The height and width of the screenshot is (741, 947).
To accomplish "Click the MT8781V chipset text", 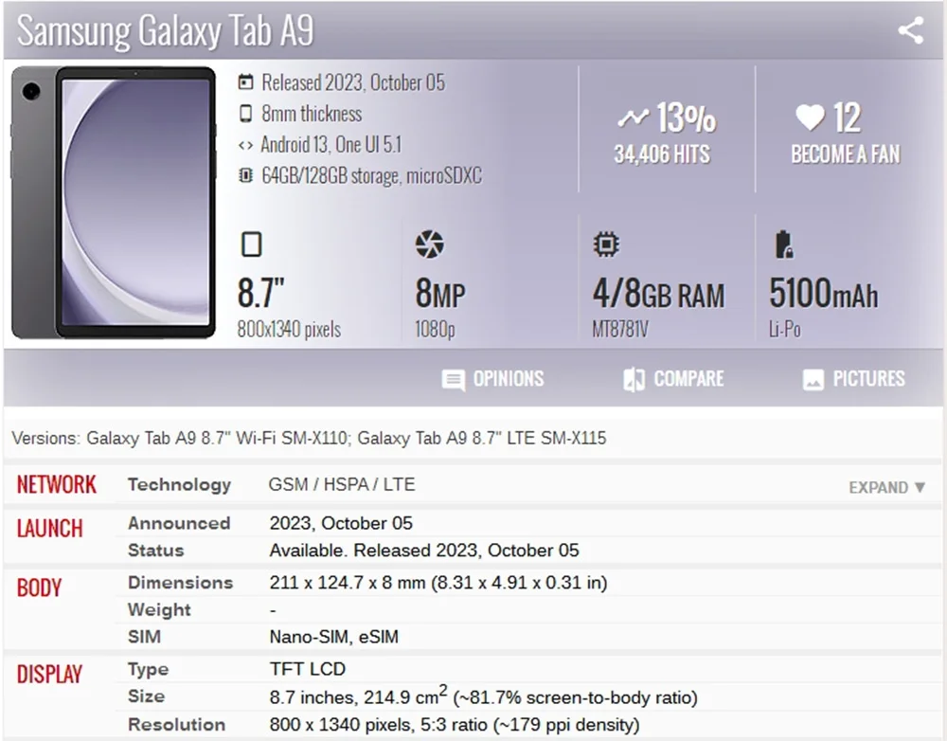I will [x=620, y=330].
